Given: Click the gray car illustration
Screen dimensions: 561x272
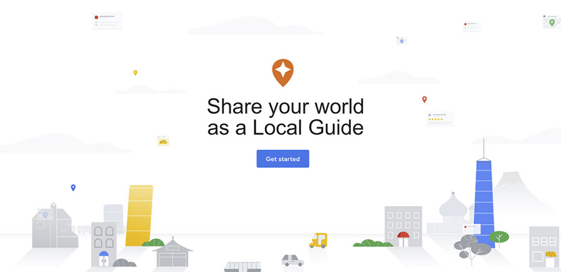Looking at the screenshot, I should 293,260.
